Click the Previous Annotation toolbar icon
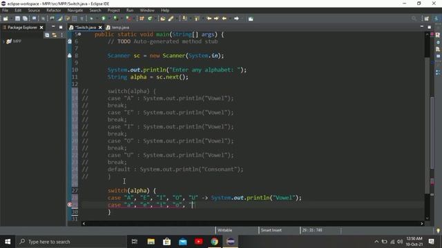Viewport: 442px width, 248px height. [197, 19]
